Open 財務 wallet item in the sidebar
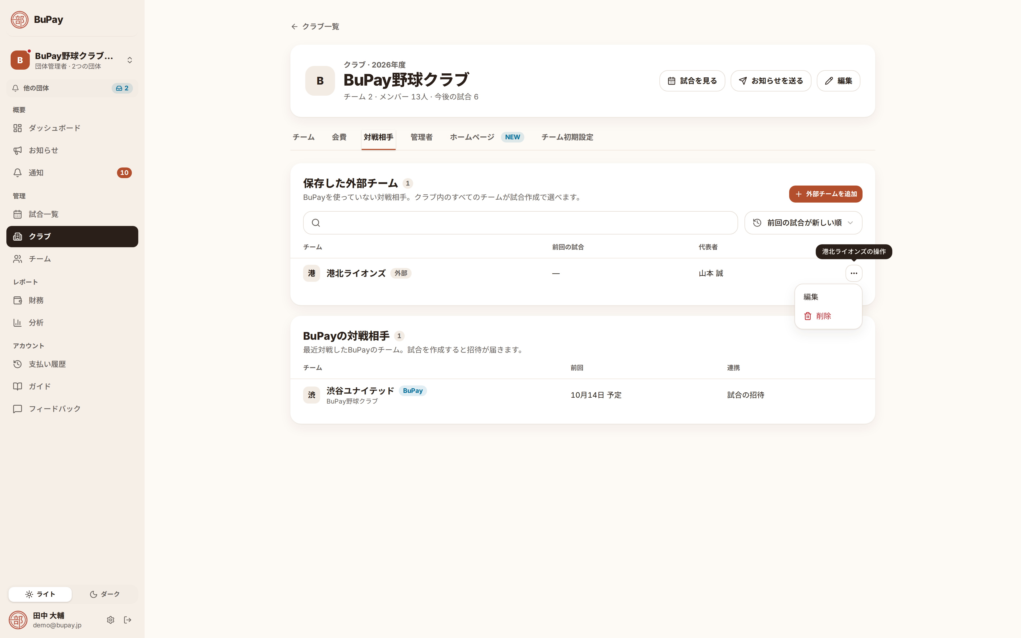 click(72, 300)
